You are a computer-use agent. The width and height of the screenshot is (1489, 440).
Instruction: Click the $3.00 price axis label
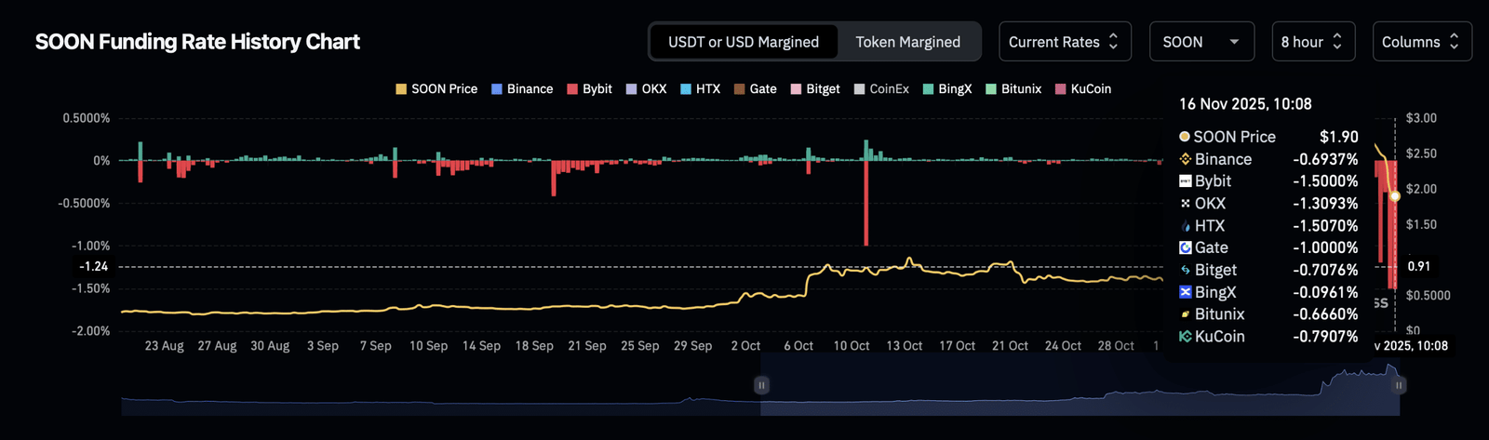click(1421, 118)
